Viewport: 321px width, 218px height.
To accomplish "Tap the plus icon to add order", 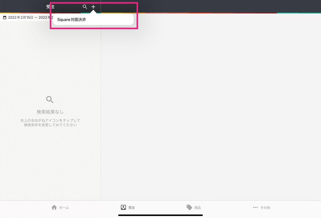I will (x=93, y=7).
